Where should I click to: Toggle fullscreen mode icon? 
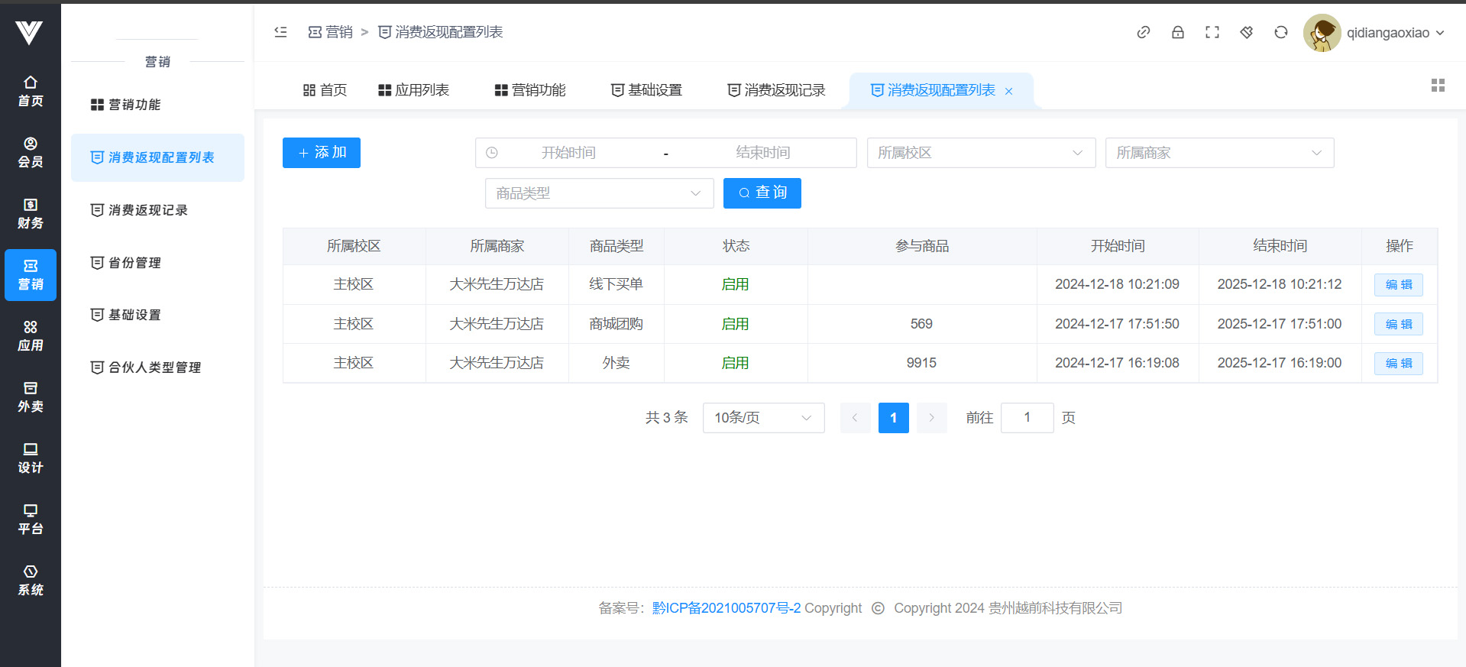[1212, 32]
